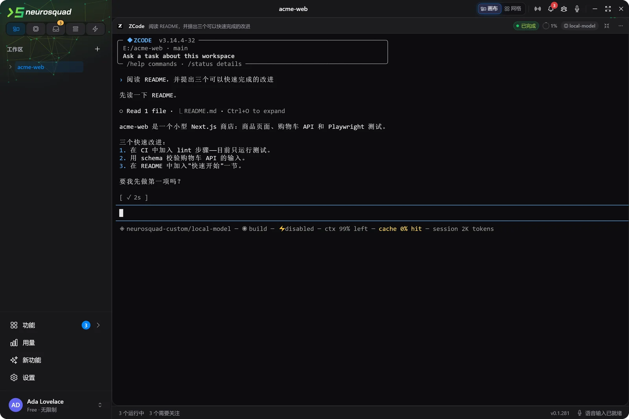Expand the 功能 section chevron
This screenshot has height=419, width=629.
[x=98, y=325]
